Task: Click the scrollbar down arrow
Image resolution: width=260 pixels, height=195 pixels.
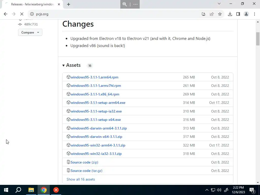Action: pyautogui.click(x=258, y=183)
